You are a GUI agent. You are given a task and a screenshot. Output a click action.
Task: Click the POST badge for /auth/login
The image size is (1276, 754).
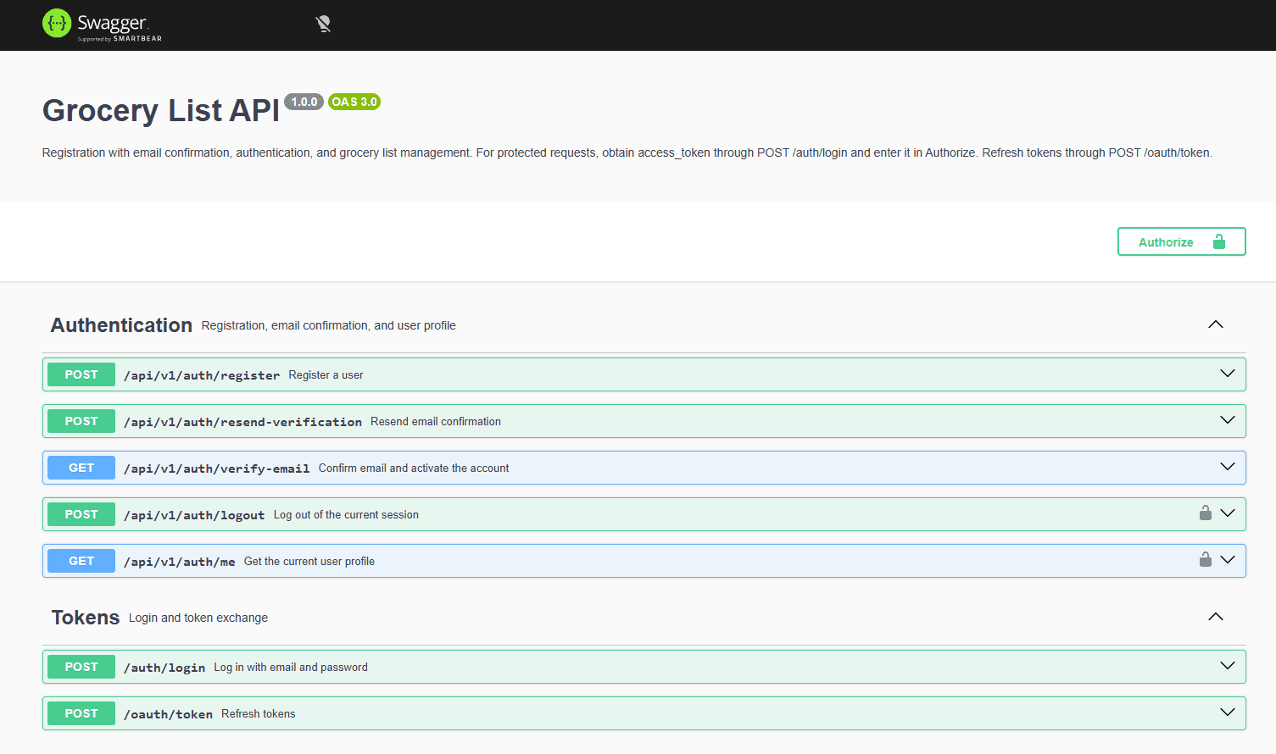81,667
